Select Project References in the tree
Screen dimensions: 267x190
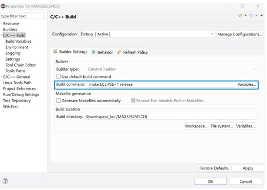tap(20, 88)
